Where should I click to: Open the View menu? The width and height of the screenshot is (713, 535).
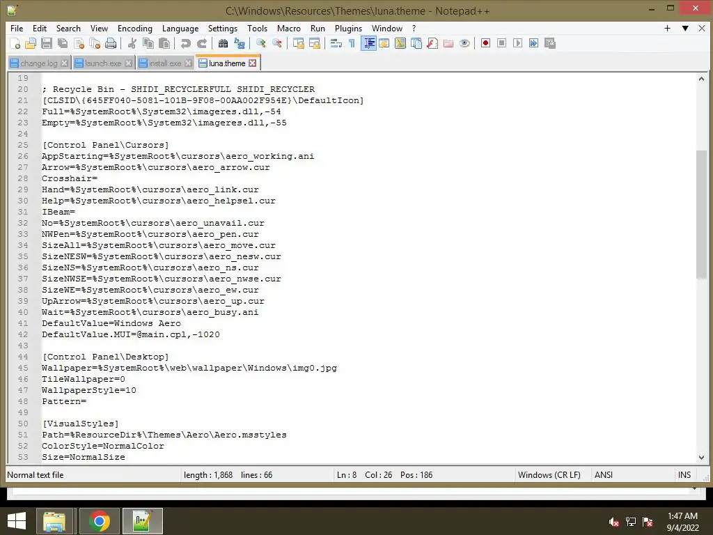click(x=99, y=28)
